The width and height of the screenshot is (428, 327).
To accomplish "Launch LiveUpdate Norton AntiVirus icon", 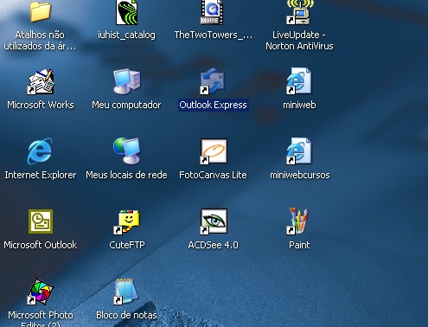I will [299, 12].
